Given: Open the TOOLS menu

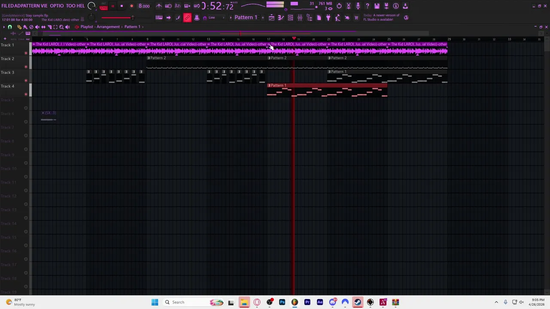Looking at the screenshot, I should (x=71, y=6).
